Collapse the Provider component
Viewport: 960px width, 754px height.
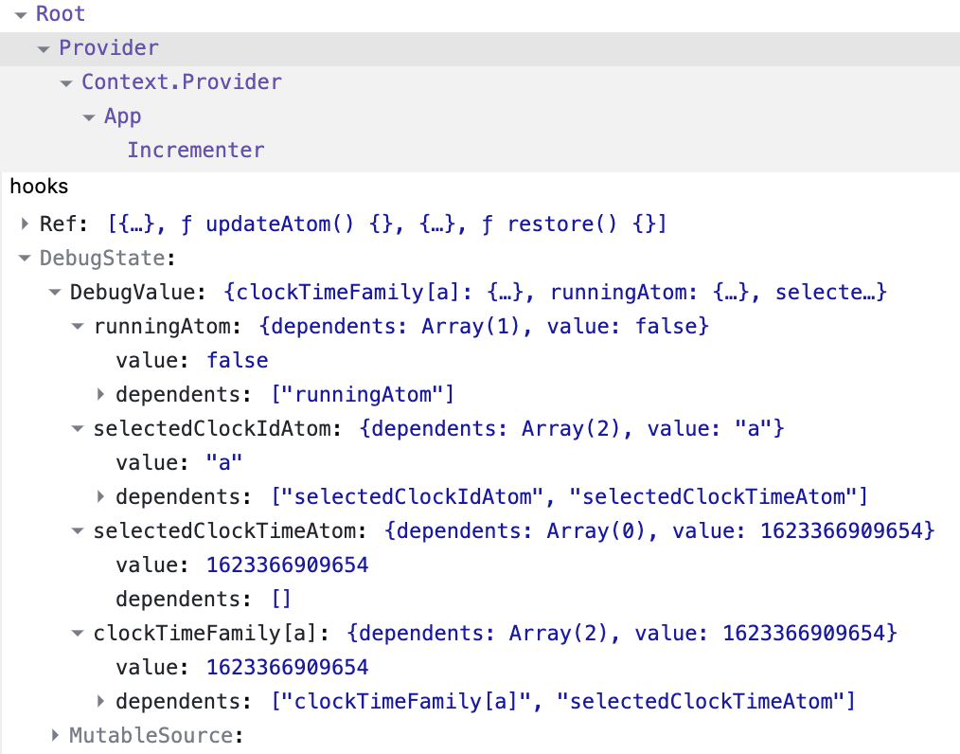pos(43,47)
